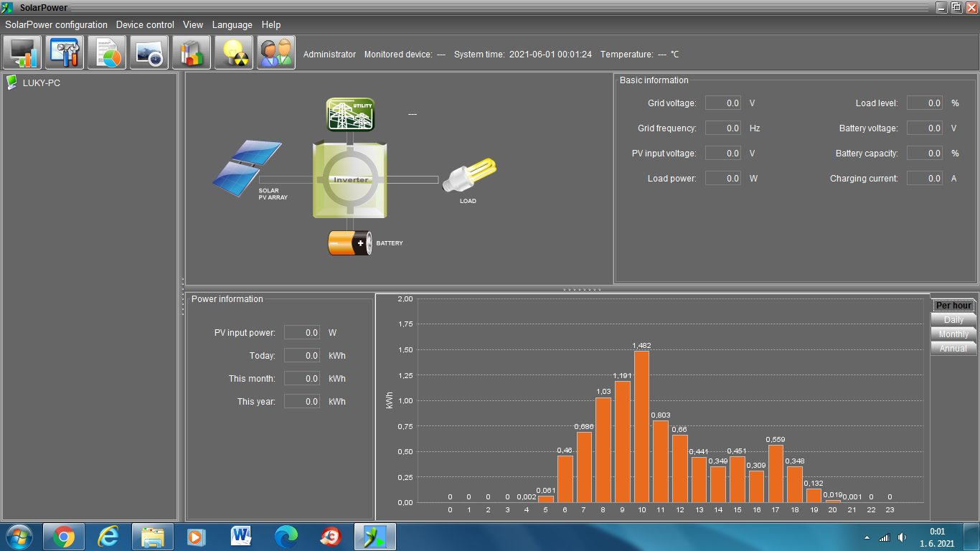980x551 pixels.
Task: Click the two users login icon
Action: pyautogui.click(x=276, y=53)
